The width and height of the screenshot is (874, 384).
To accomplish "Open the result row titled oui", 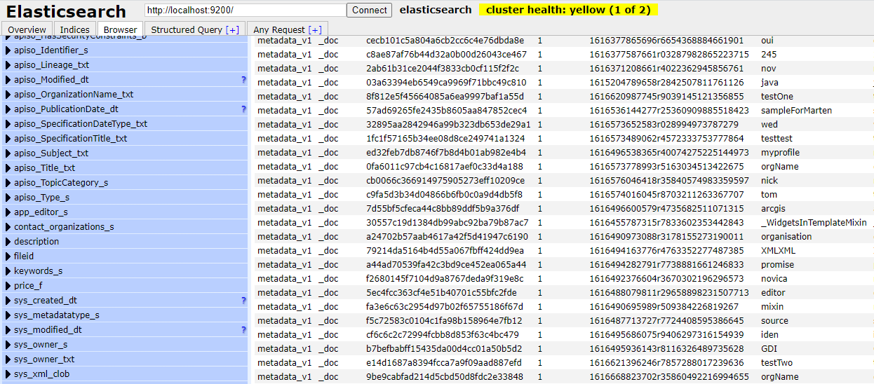I will pos(563,41).
